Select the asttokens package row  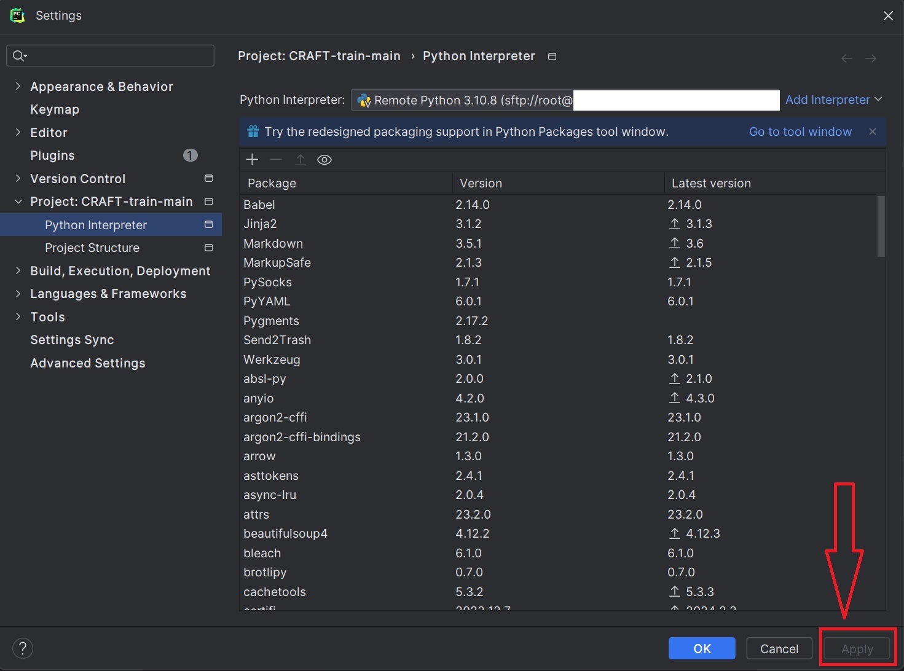(x=558, y=476)
